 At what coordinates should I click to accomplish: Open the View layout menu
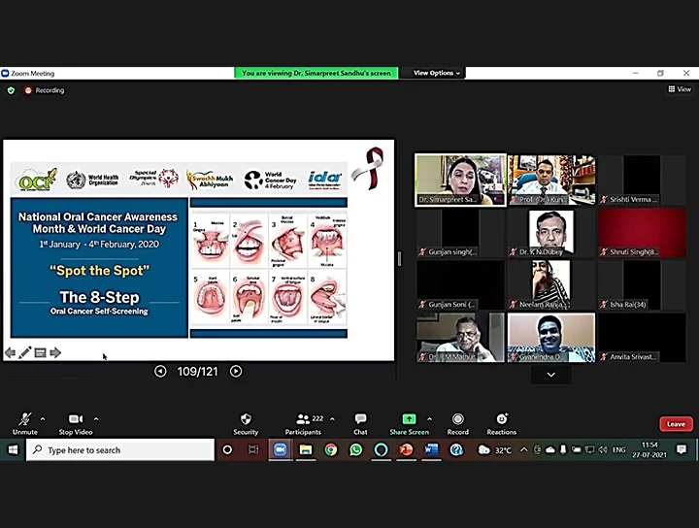pyautogui.click(x=680, y=89)
